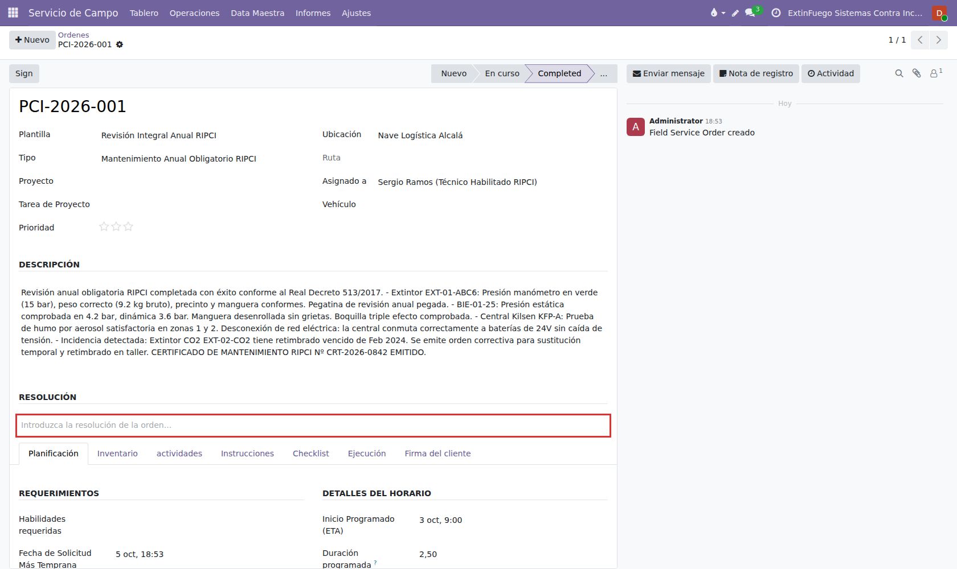This screenshot has width=957, height=569.
Task: Click the gear icon beside PCI-2026-001 breadcrumb
Action: [120, 44]
